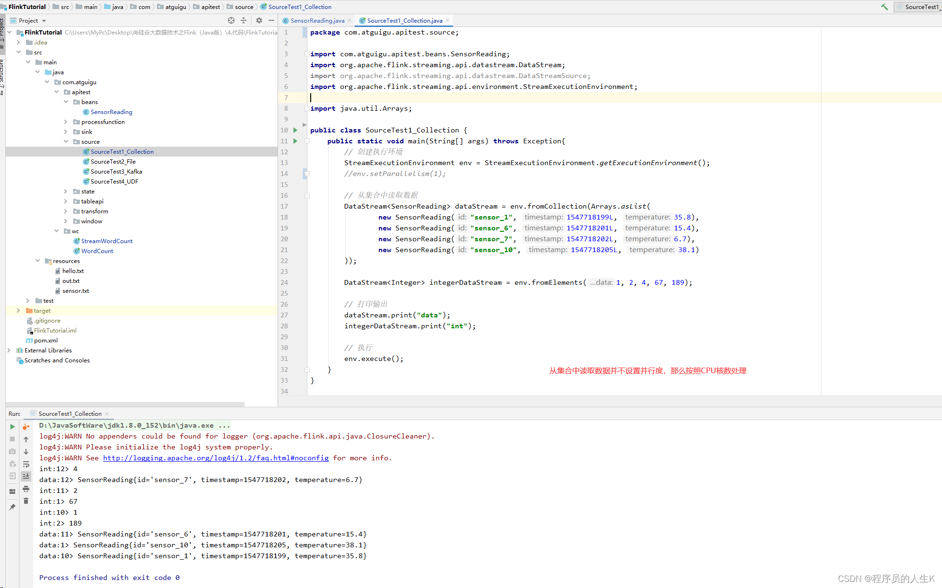Click the Build project hammer icon
Screen dimensions: 942x588
(884, 7)
